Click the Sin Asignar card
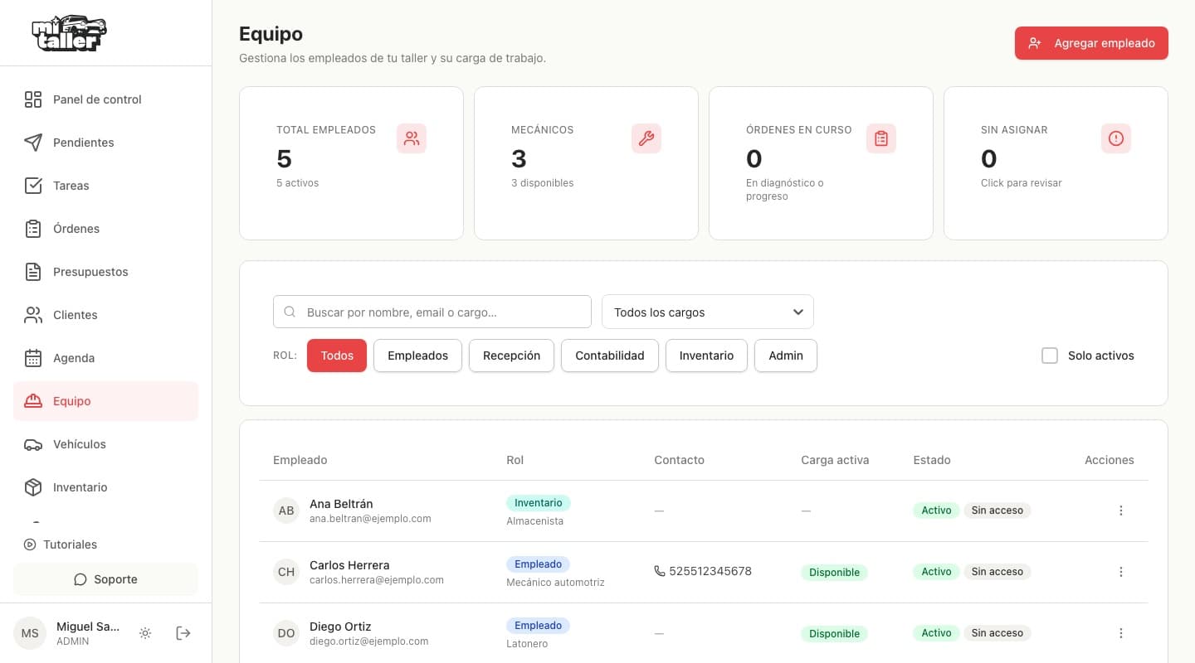The height and width of the screenshot is (663, 1195). (1056, 163)
